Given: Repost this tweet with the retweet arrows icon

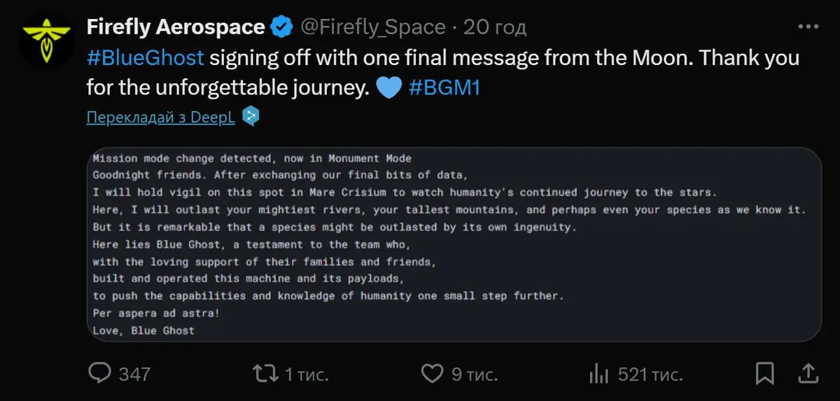Looking at the screenshot, I should 265,373.
